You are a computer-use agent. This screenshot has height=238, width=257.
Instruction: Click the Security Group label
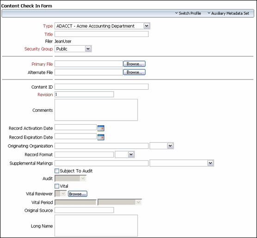coord(38,49)
